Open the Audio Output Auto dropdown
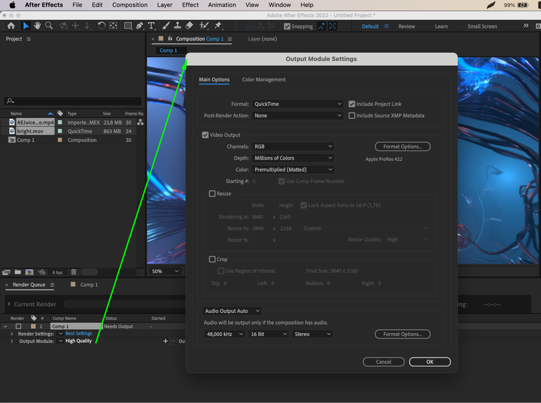541x403 pixels. [232, 311]
